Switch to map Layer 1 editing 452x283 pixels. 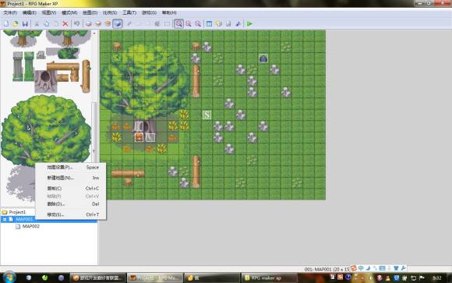pos(89,23)
